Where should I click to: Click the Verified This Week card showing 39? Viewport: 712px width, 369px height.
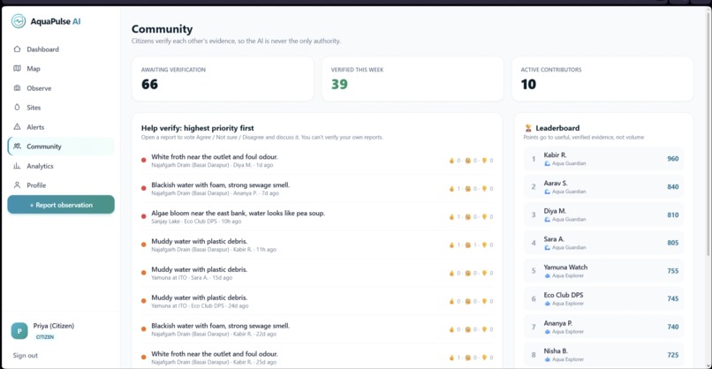(x=413, y=79)
